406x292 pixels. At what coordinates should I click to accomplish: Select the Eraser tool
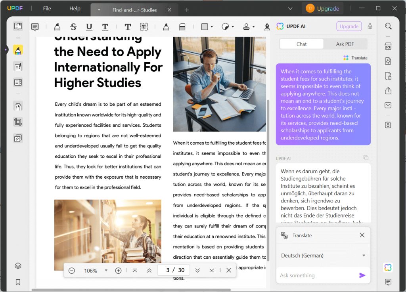click(x=182, y=27)
